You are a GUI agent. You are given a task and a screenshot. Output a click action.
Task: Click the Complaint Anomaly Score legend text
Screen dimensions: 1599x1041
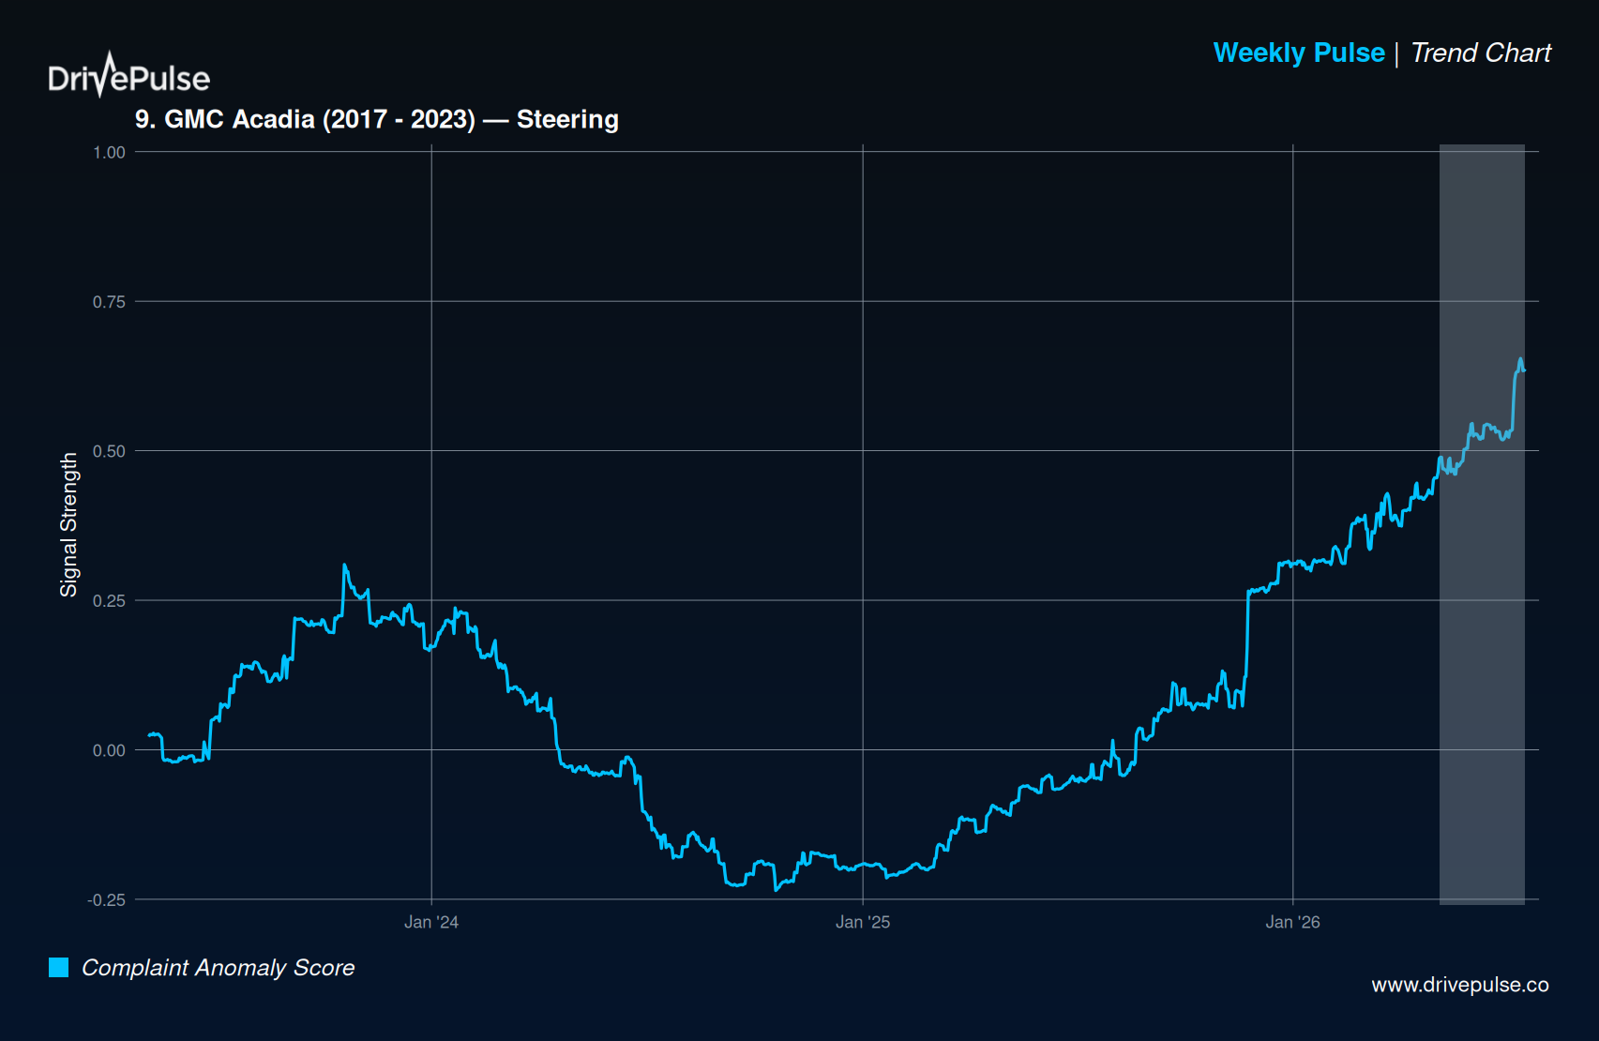click(x=219, y=968)
